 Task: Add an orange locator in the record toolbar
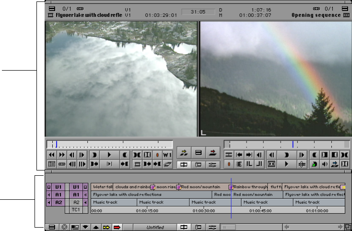coord(229,164)
